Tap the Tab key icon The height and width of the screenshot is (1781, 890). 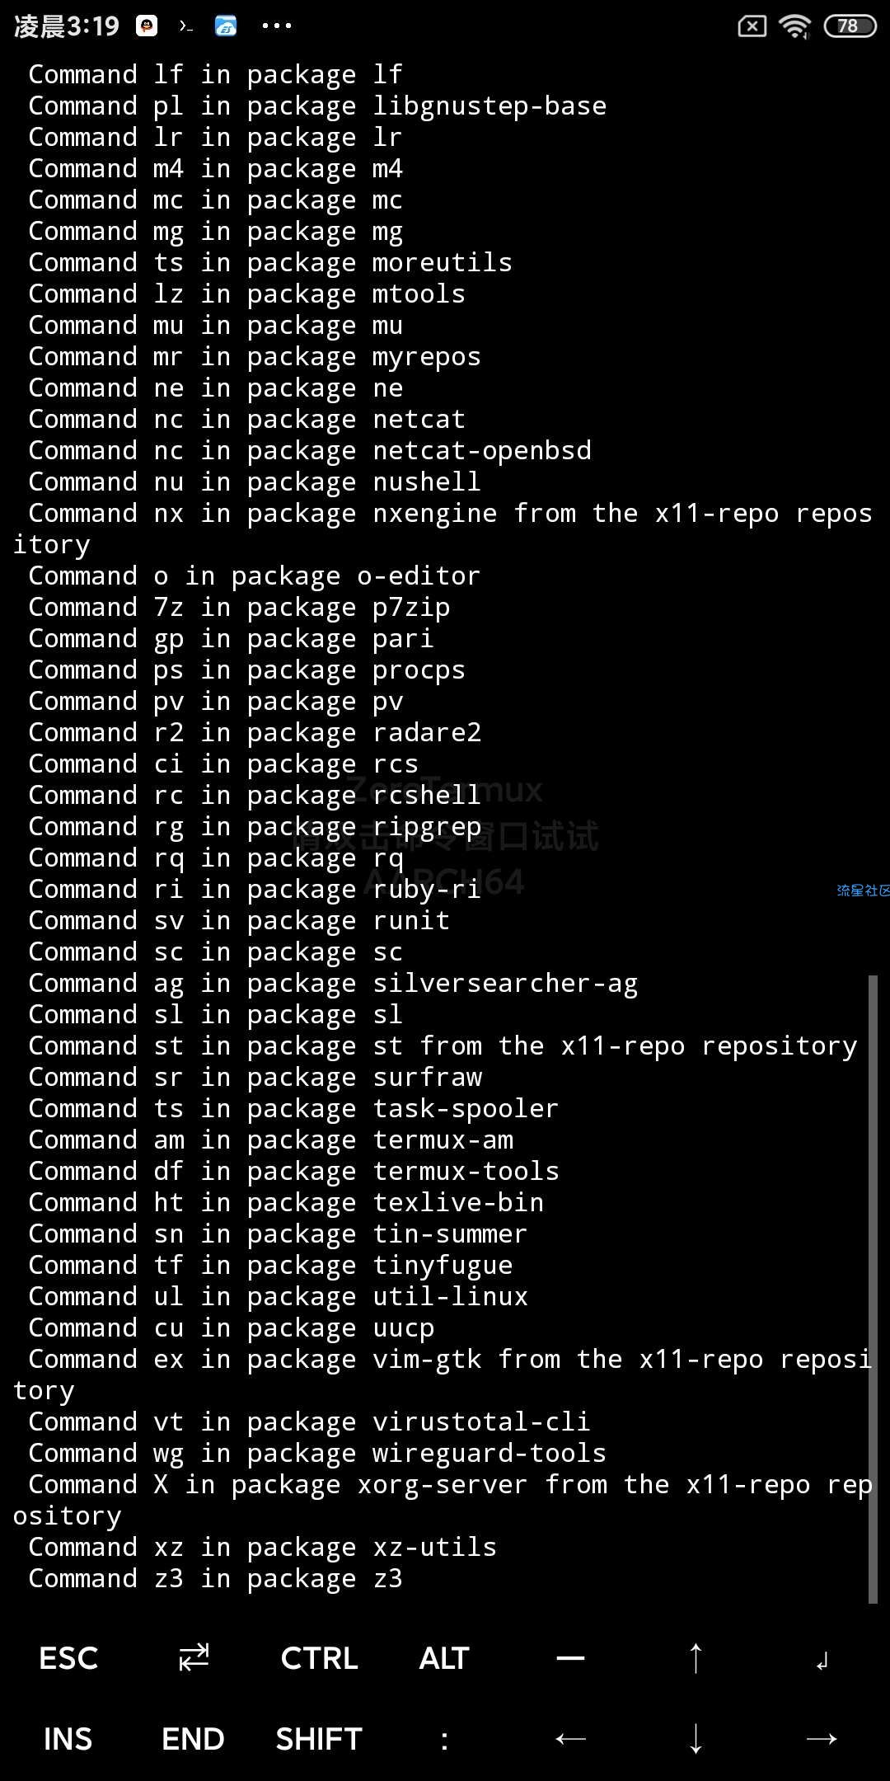(x=194, y=1656)
